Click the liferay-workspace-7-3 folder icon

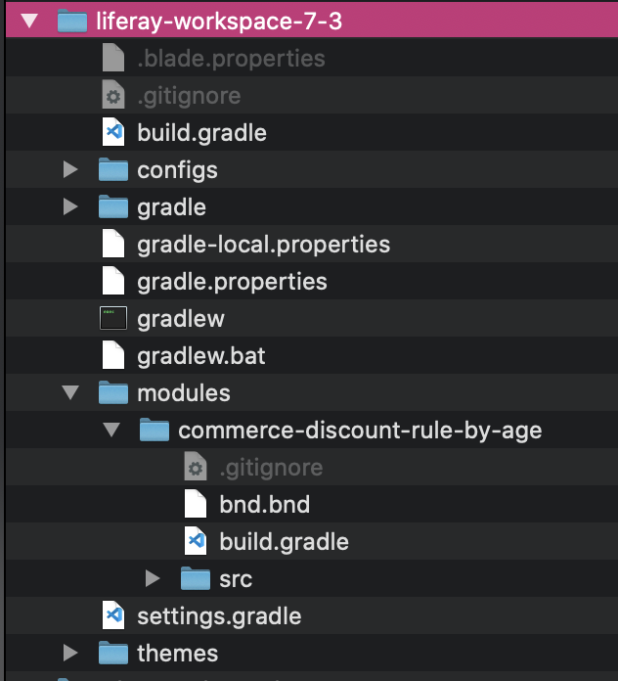tap(72, 21)
